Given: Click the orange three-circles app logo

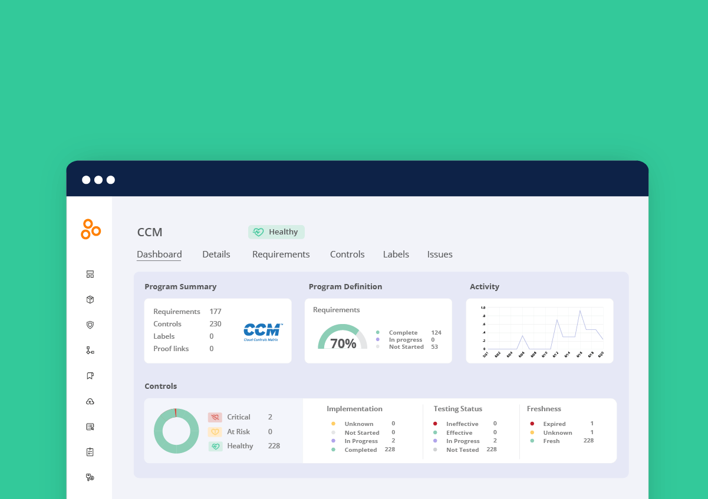Looking at the screenshot, I should tap(90, 229).
